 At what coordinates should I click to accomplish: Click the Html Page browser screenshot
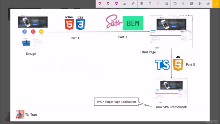coord(171,32)
